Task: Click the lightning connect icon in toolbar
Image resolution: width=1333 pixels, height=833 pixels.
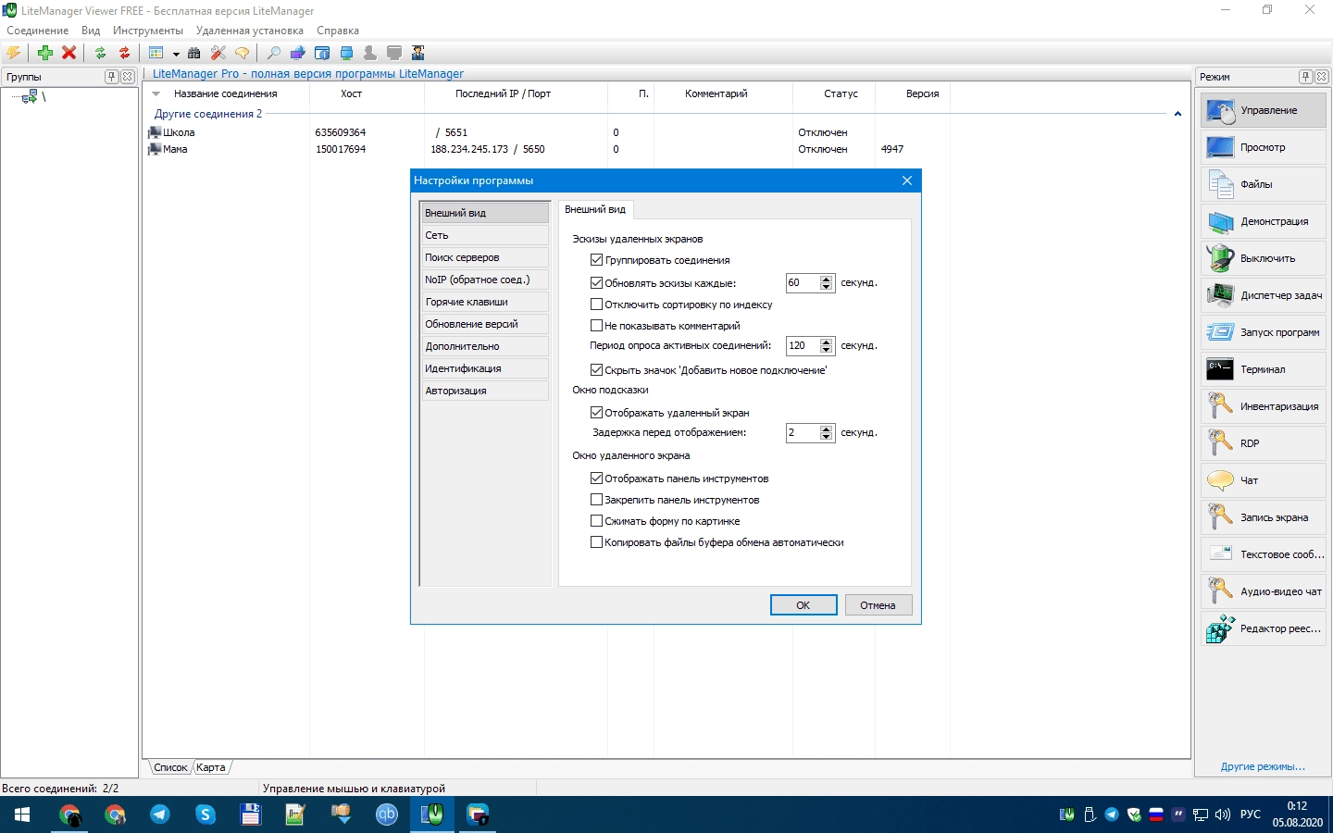Action: (x=14, y=53)
